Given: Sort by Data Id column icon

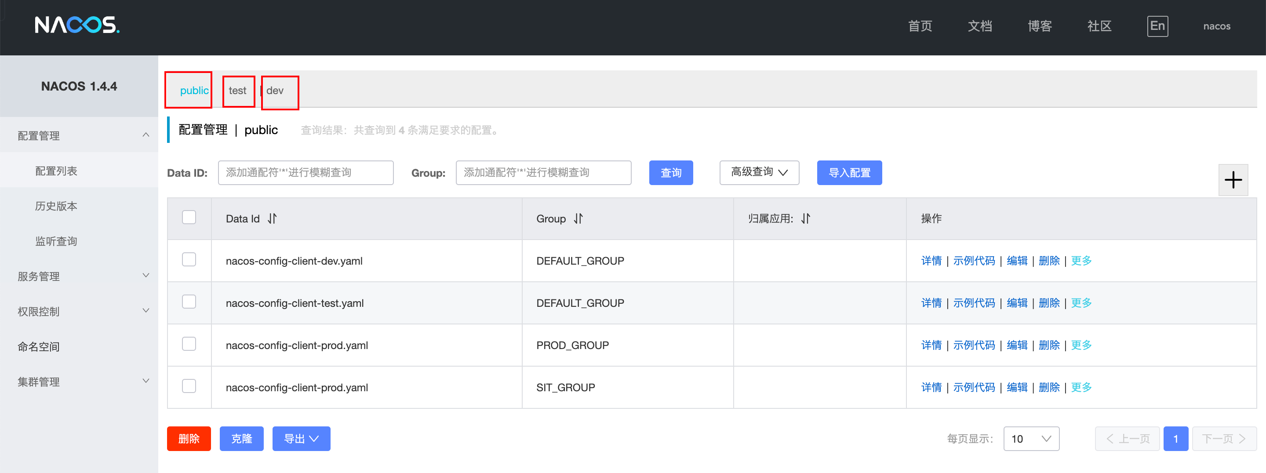Looking at the screenshot, I should (272, 218).
